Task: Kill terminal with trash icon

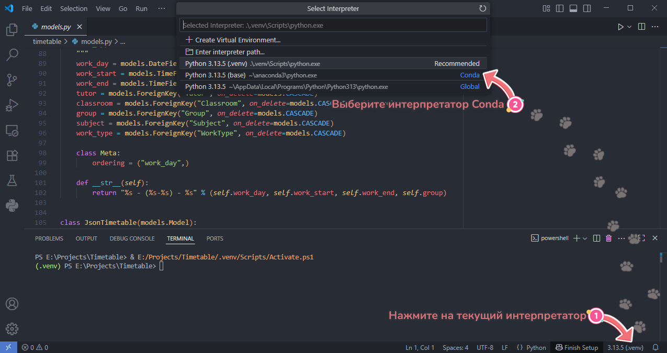Action: click(x=608, y=238)
